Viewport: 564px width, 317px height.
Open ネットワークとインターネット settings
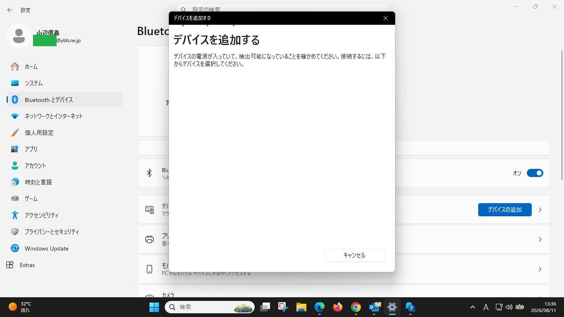click(64, 116)
